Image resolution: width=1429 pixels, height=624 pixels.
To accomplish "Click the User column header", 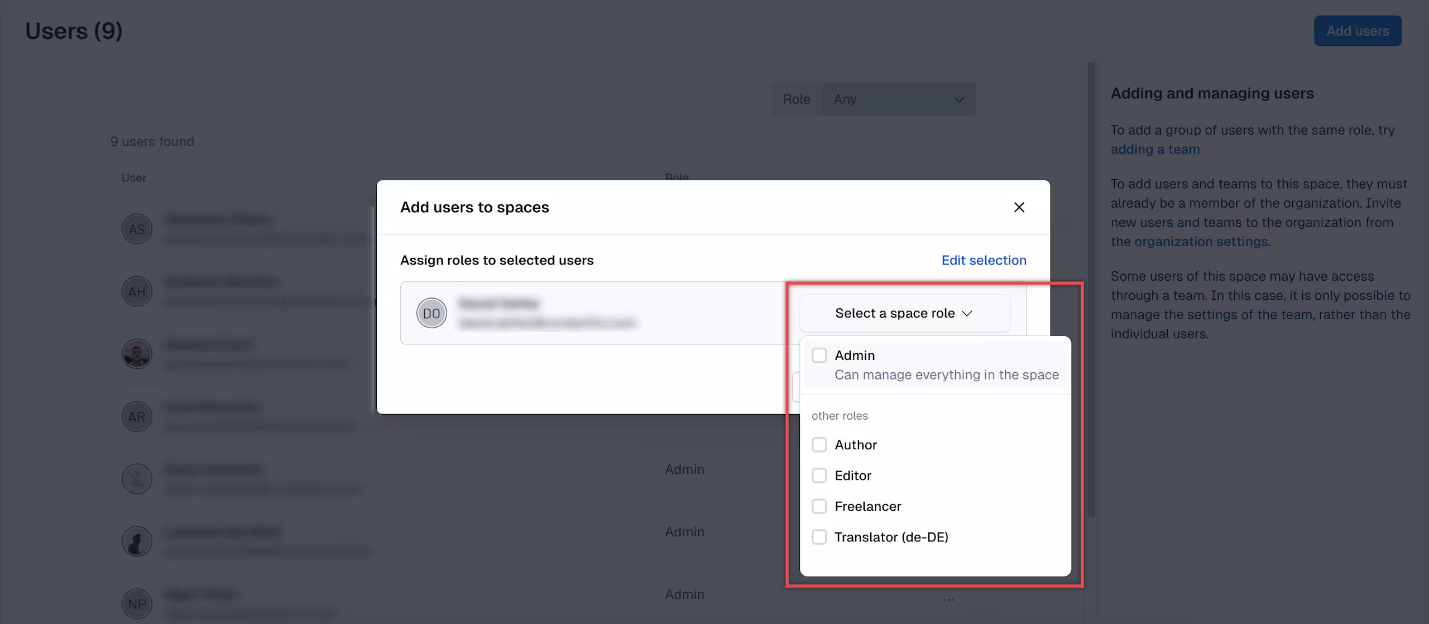I will [134, 177].
